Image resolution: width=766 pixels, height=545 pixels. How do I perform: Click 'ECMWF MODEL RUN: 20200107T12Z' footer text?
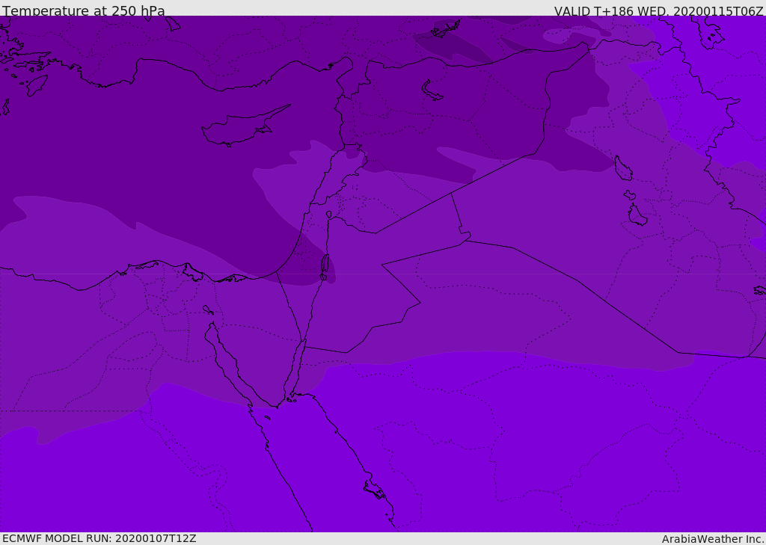[x=99, y=539]
